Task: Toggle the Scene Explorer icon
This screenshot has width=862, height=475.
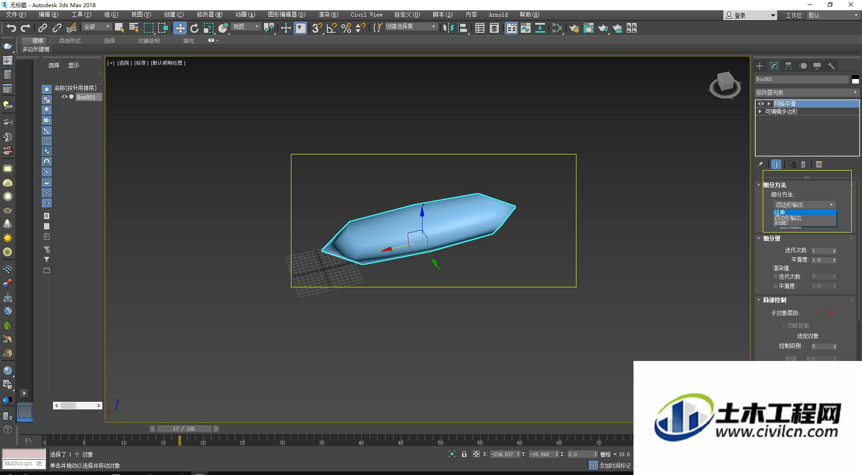Action: (480, 28)
